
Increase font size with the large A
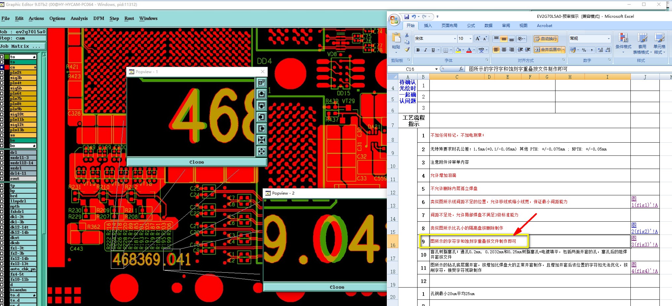(x=477, y=39)
